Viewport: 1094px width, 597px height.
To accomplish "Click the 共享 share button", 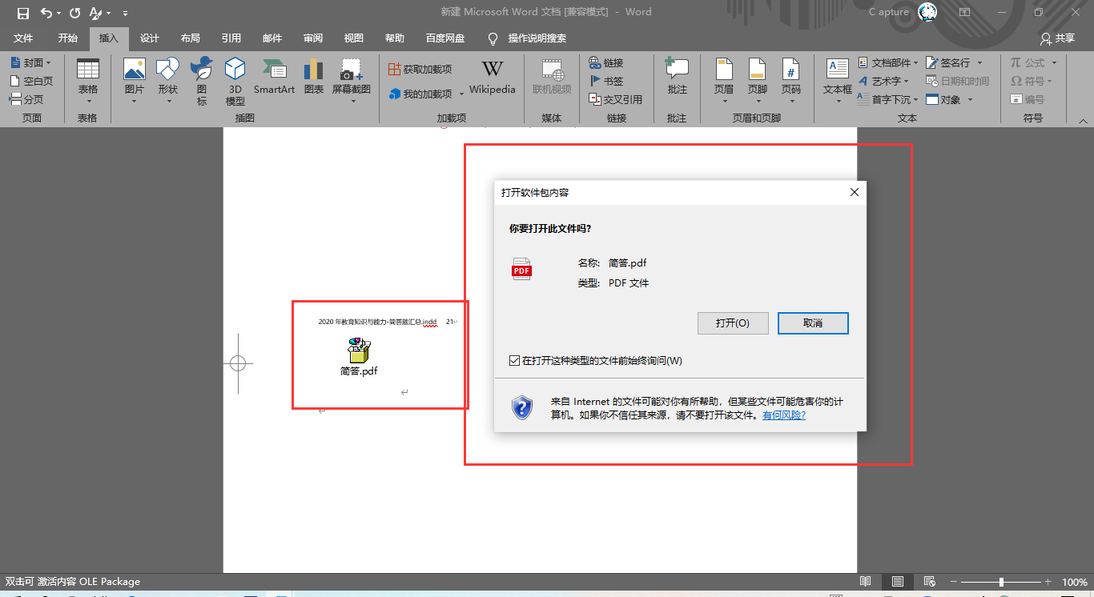I will [x=1057, y=38].
